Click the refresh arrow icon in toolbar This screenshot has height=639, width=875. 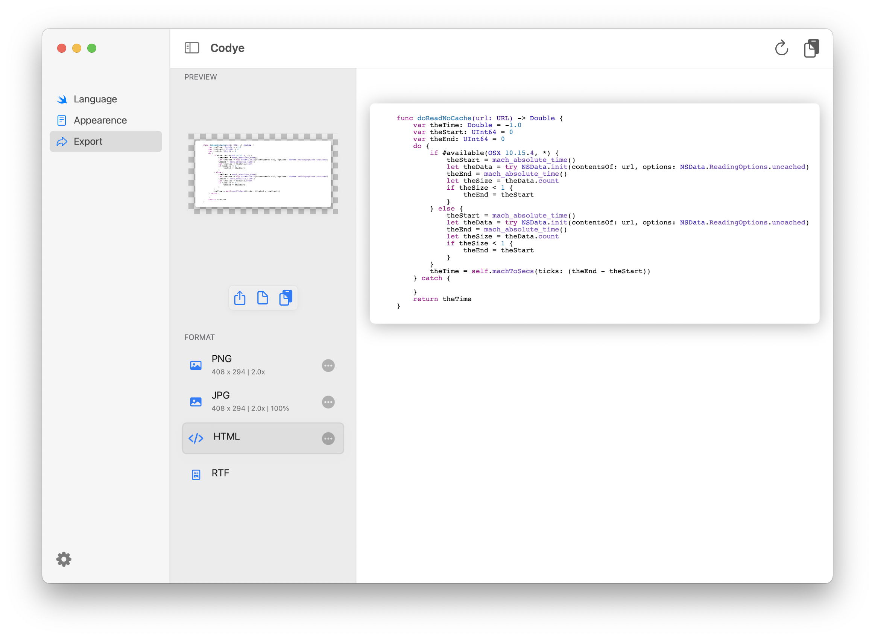click(x=781, y=48)
